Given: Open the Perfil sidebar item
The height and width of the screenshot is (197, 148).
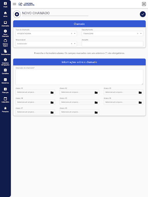Looking at the screenshot, I should coord(5,5).
